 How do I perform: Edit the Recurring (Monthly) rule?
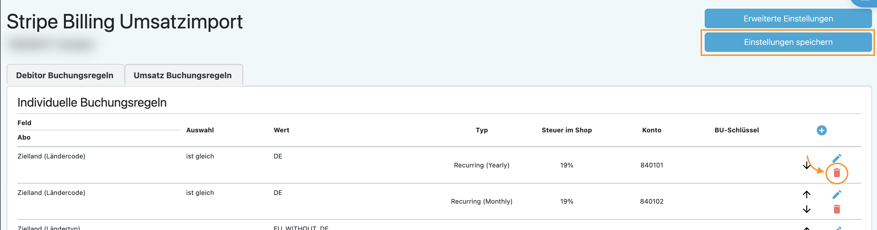[837, 194]
